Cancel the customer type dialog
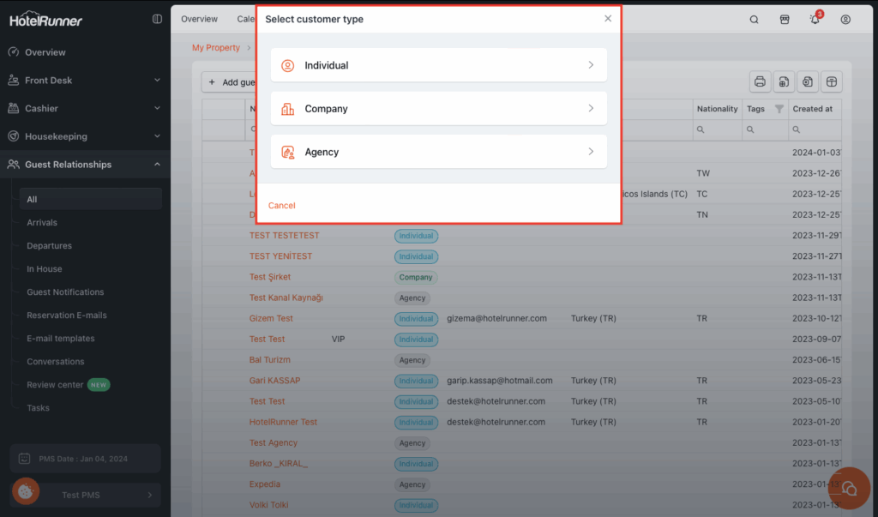The image size is (878, 517). click(281, 206)
